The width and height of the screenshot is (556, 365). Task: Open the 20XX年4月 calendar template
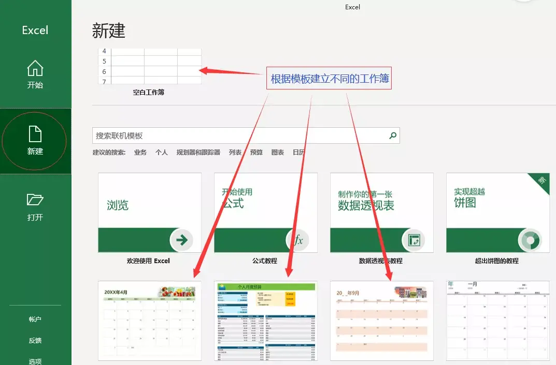[x=149, y=321]
